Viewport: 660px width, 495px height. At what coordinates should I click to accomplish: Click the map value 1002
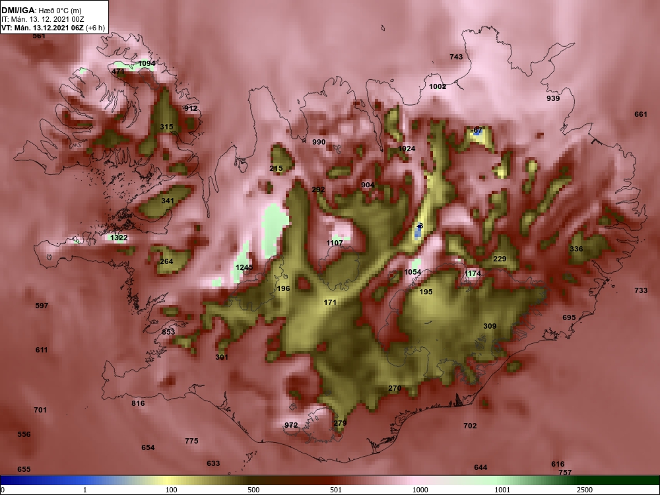click(438, 86)
